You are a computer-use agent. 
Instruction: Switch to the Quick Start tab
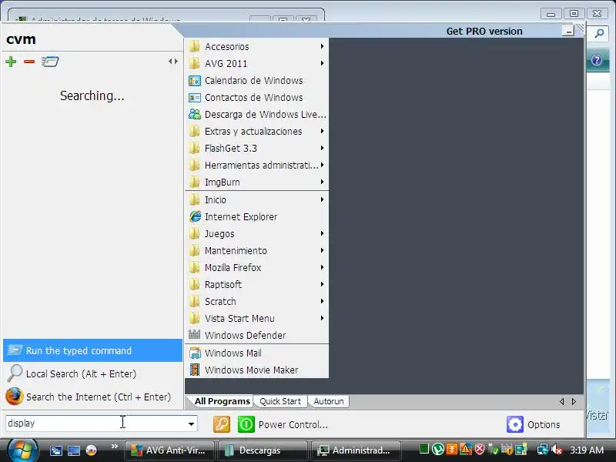pyautogui.click(x=280, y=401)
